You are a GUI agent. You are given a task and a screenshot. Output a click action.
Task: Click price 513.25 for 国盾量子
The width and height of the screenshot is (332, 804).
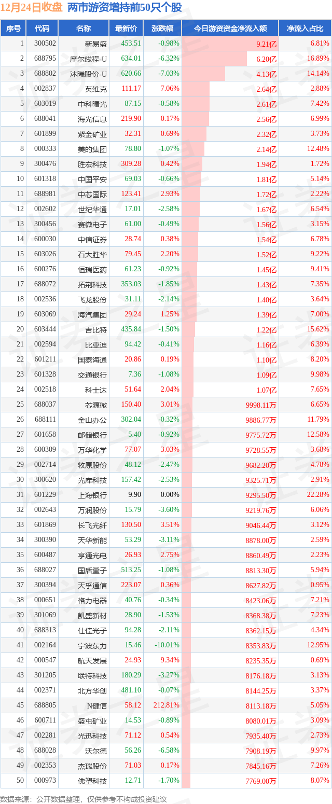point(131,570)
